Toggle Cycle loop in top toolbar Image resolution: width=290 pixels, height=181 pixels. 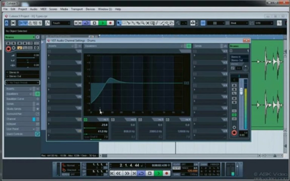pyautogui.click(x=86, y=23)
